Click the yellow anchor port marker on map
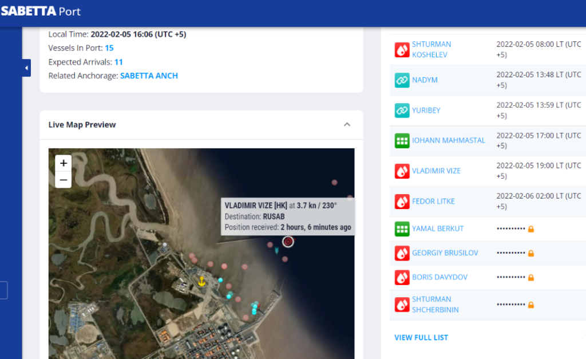The image size is (586, 359). click(x=202, y=281)
